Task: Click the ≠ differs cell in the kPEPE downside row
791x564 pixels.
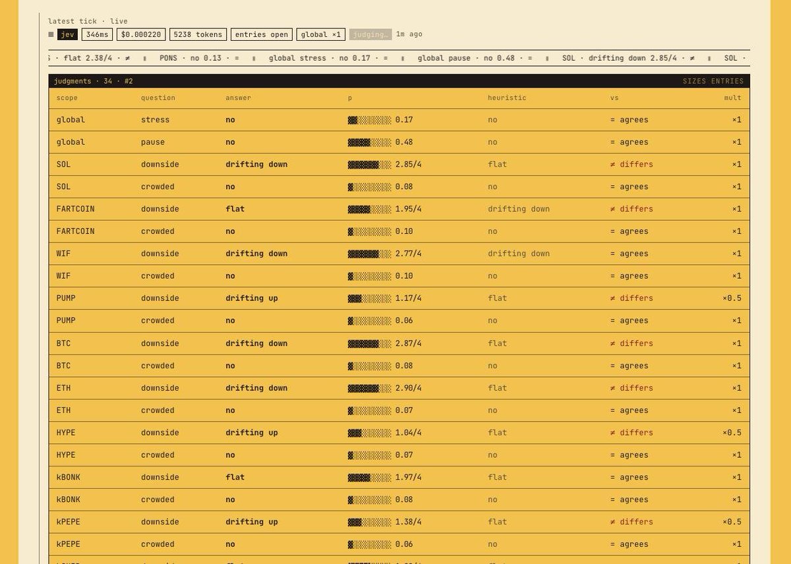Action: coord(631,522)
